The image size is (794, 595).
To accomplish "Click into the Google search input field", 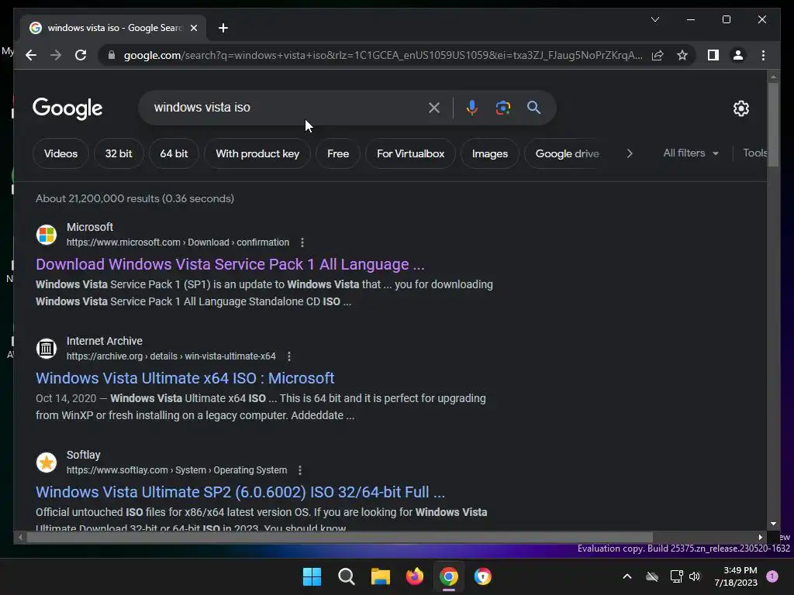I will pos(284,107).
